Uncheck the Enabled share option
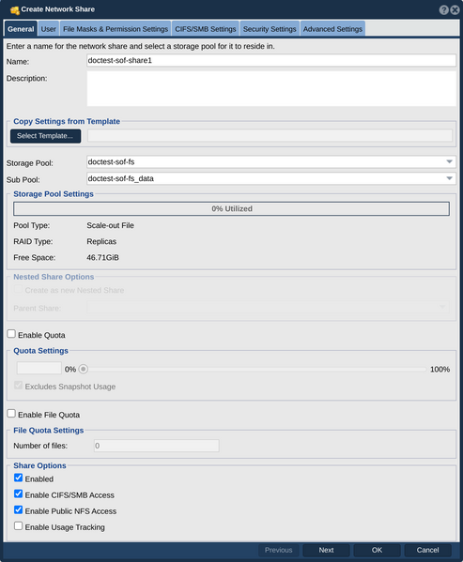 click(x=18, y=478)
